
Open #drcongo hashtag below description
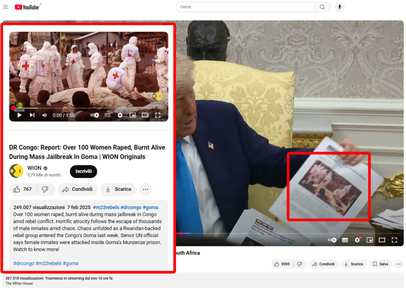click(24, 263)
